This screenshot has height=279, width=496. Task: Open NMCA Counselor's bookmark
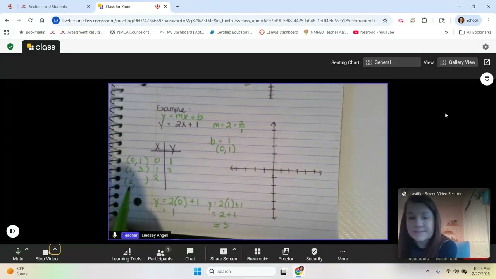pos(131,32)
